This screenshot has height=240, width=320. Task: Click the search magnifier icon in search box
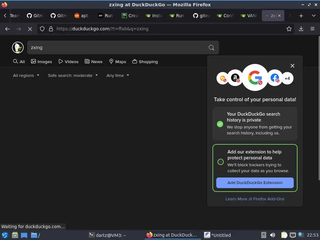click(x=212, y=47)
